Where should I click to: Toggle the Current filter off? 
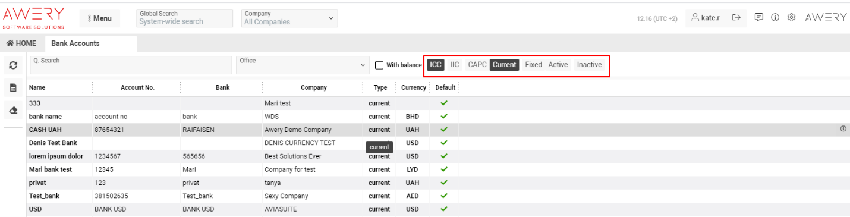click(x=504, y=65)
